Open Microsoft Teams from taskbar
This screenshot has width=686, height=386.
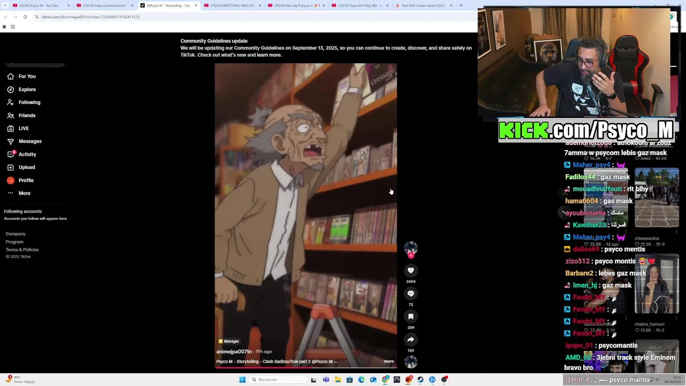coord(326,380)
